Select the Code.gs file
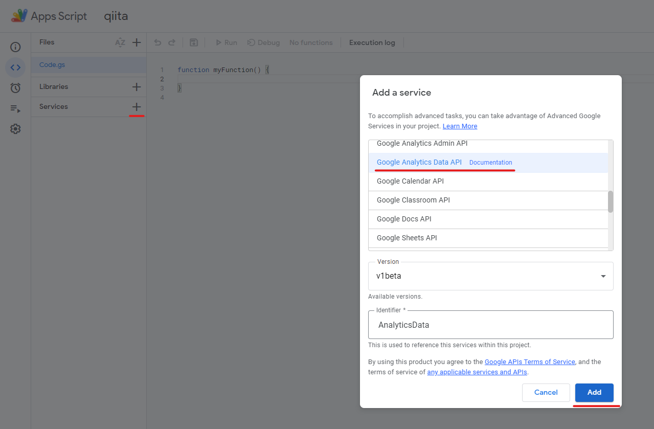The image size is (654, 429). pos(52,64)
